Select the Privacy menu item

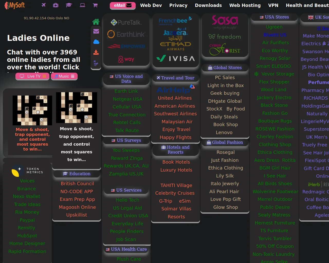coord(178,5)
